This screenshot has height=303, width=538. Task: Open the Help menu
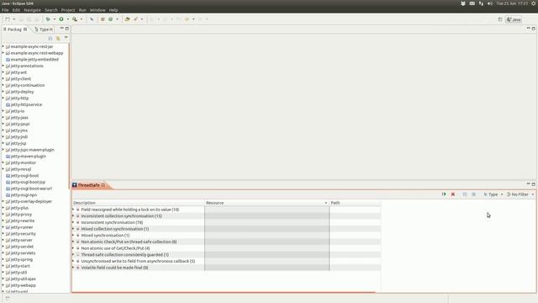pyautogui.click(x=113, y=10)
